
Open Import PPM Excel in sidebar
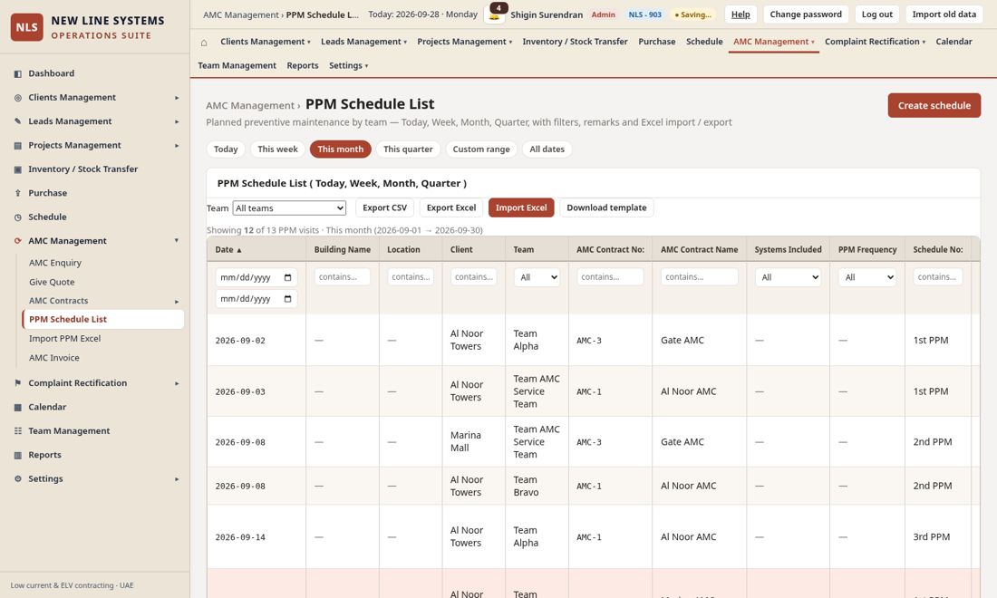point(65,339)
